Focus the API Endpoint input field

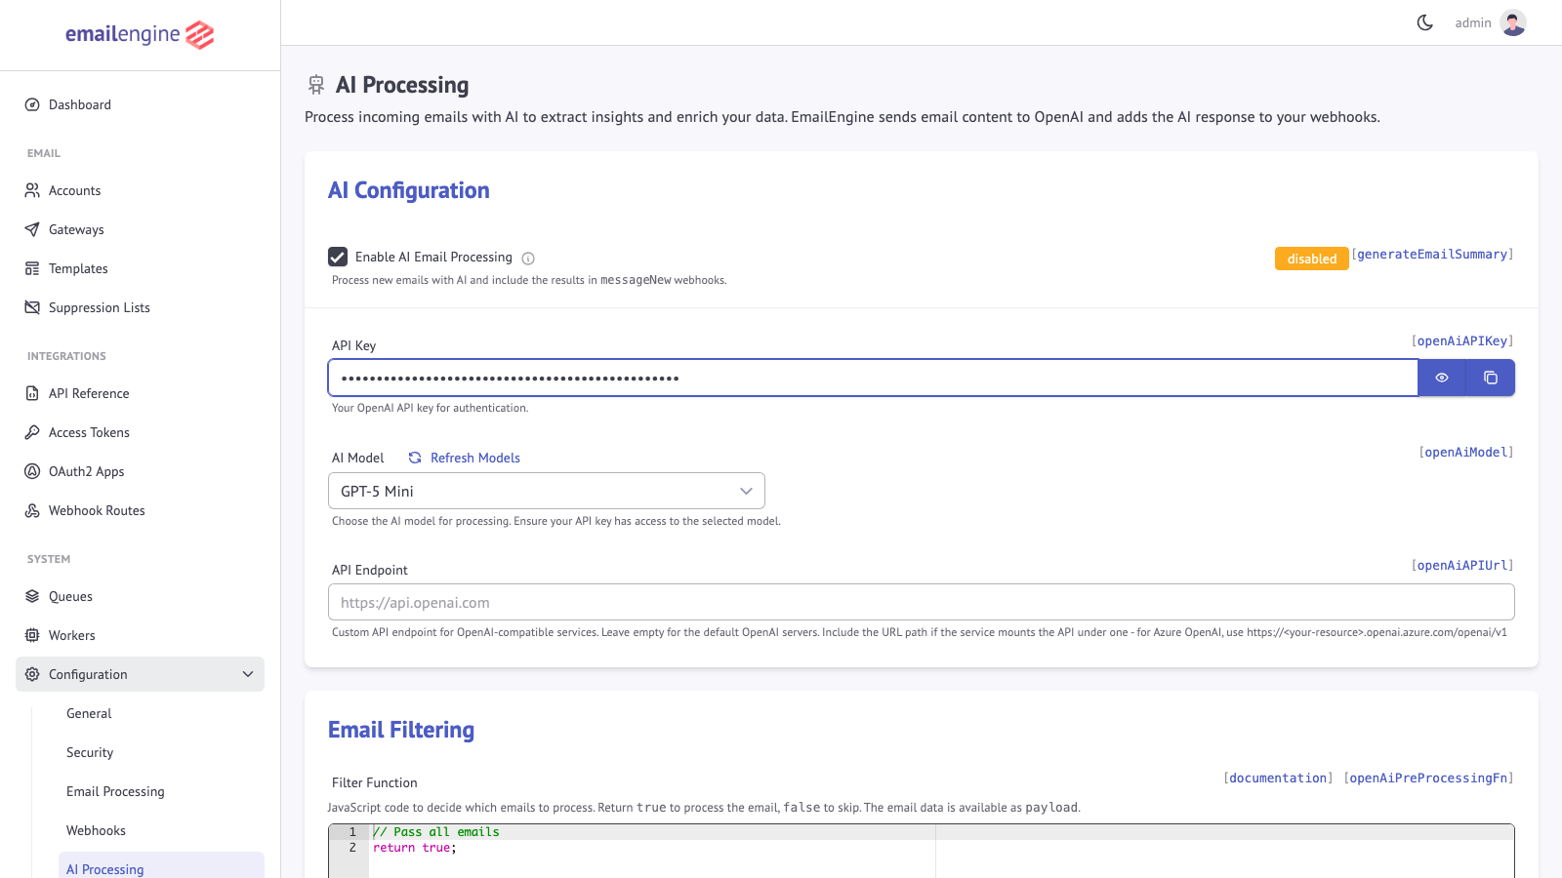tap(922, 602)
